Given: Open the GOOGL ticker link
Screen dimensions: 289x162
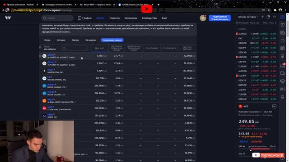Looking at the screenshot, I should 51,63.
